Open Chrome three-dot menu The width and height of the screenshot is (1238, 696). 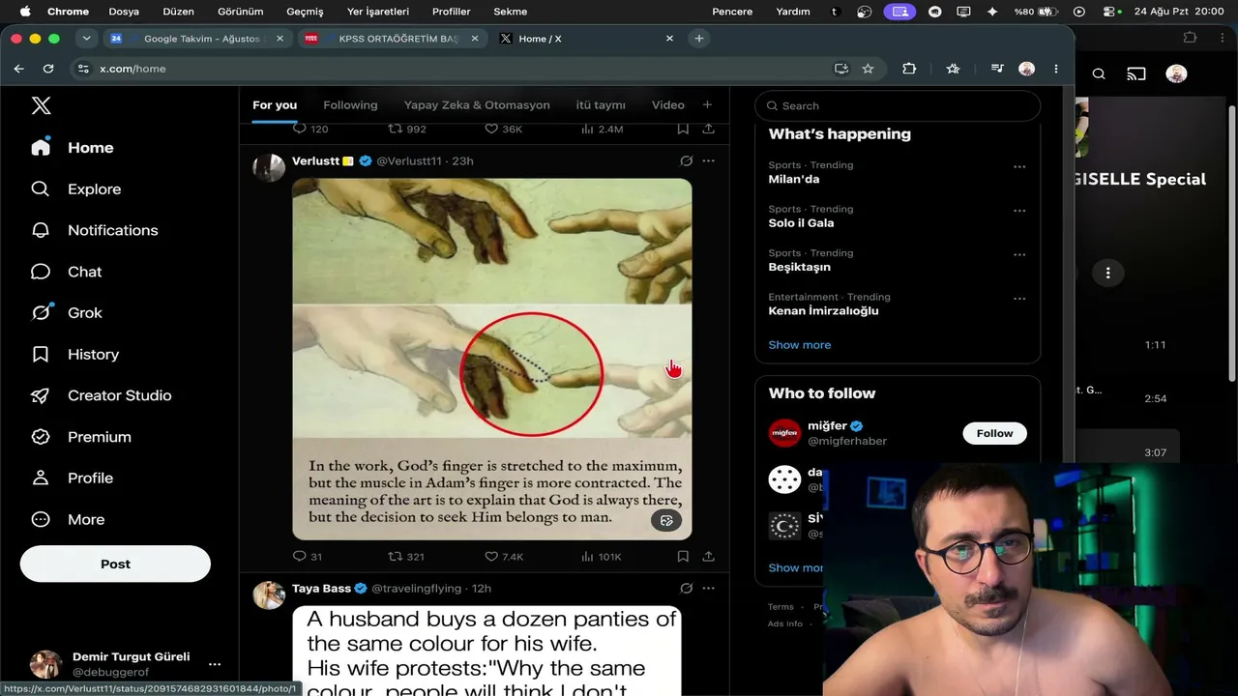(x=1056, y=69)
